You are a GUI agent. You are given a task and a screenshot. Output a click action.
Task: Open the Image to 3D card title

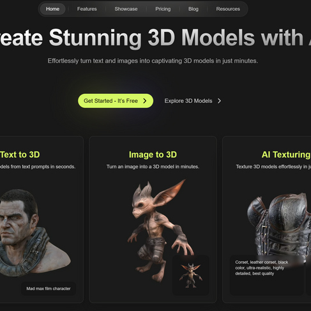pos(153,155)
